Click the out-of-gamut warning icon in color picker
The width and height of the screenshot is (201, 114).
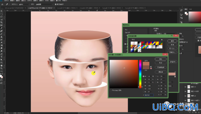coord(151,67)
